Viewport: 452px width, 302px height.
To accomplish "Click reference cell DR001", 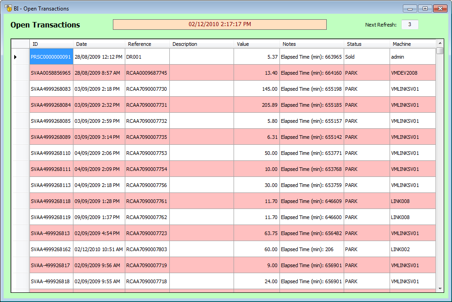I will pos(147,57).
